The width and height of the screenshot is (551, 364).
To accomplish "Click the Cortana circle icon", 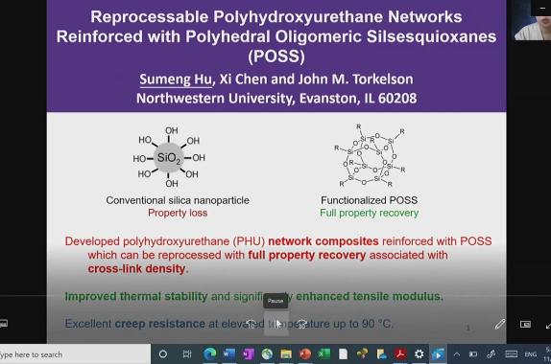I will point(162,354).
